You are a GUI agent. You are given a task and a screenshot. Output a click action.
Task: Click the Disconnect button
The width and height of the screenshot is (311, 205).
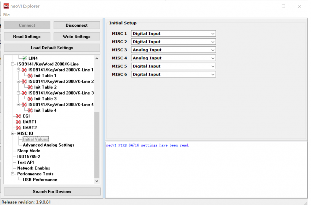(77, 25)
